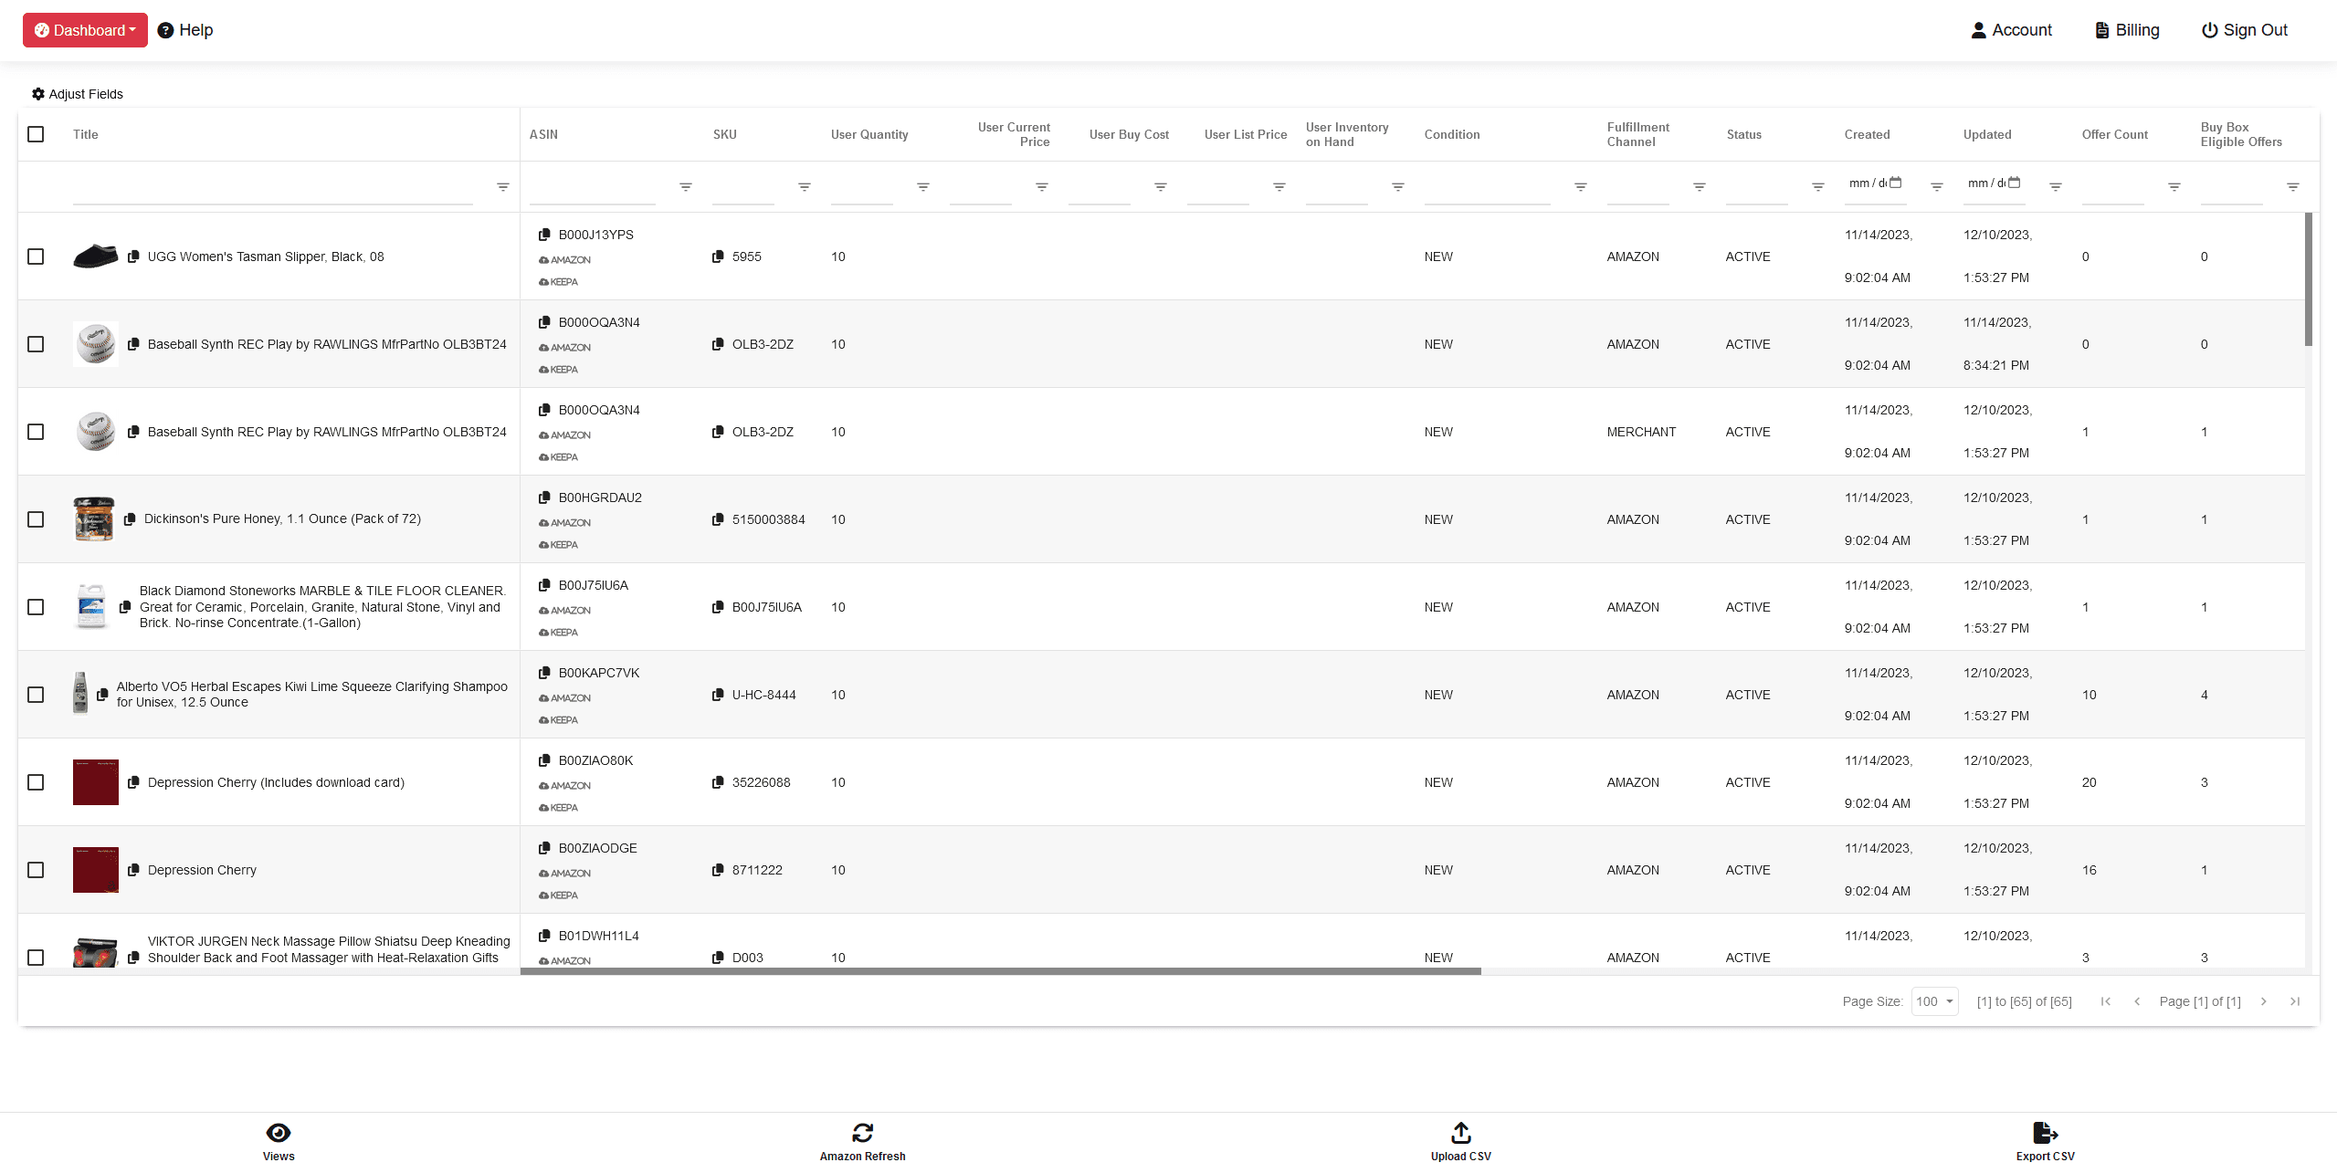Expand the Dashboard dropdown button
Screen dimensions: 2337x1173
point(85,30)
